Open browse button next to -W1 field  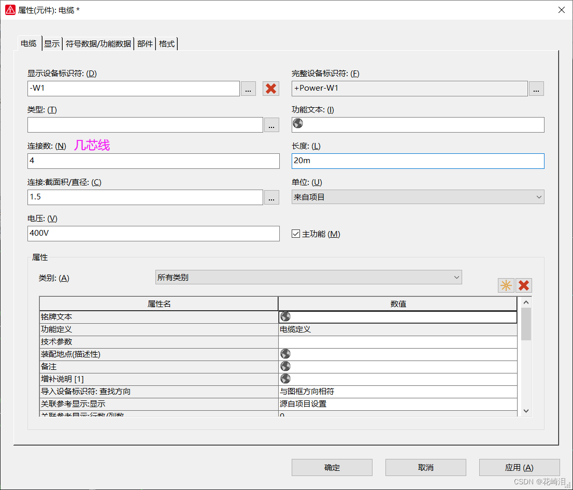pyautogui.click(x=248, y=89)
